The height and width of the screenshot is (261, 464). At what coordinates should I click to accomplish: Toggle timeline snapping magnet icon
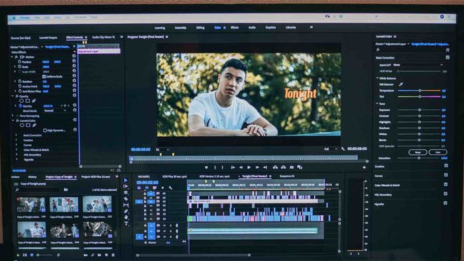click(146, 187)
